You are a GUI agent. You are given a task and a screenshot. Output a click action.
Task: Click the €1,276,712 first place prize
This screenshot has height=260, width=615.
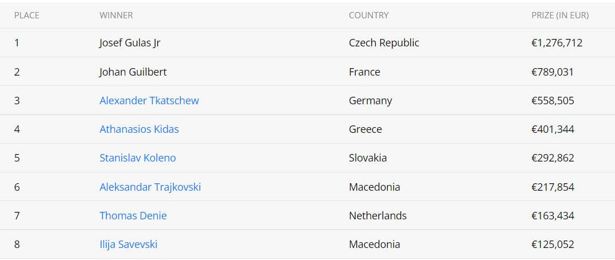click(x=557, y=43)
